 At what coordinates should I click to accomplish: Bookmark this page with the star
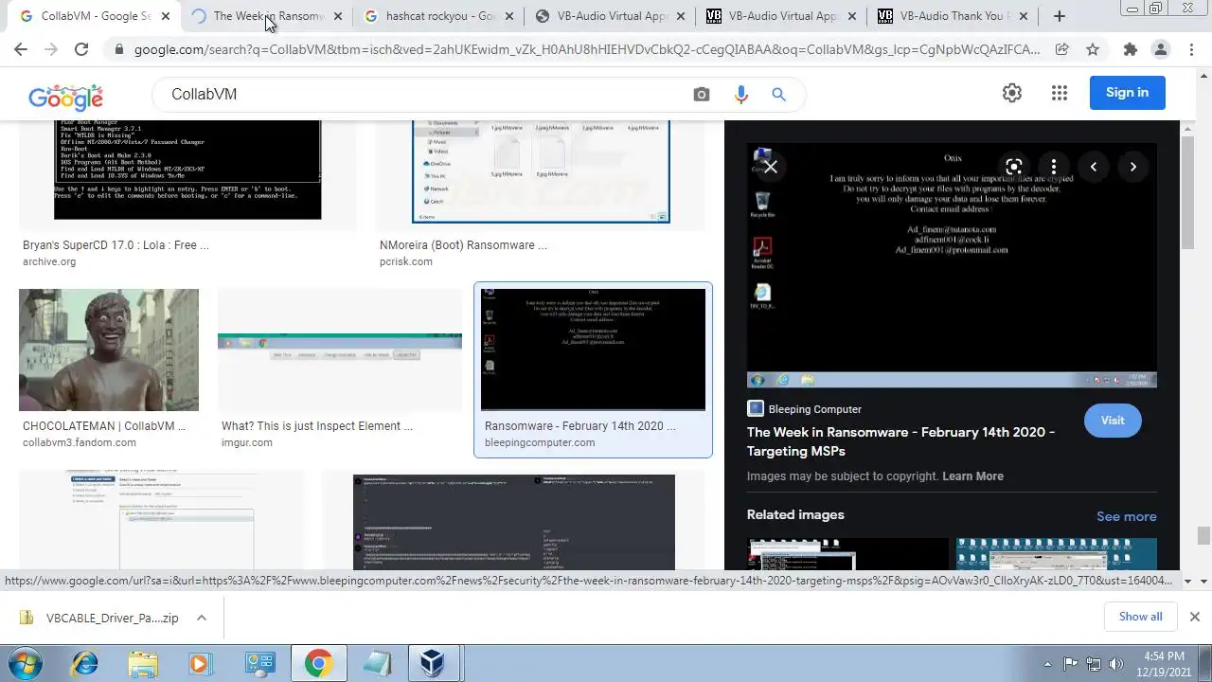pyautogui.click(x=1093, y=49)
